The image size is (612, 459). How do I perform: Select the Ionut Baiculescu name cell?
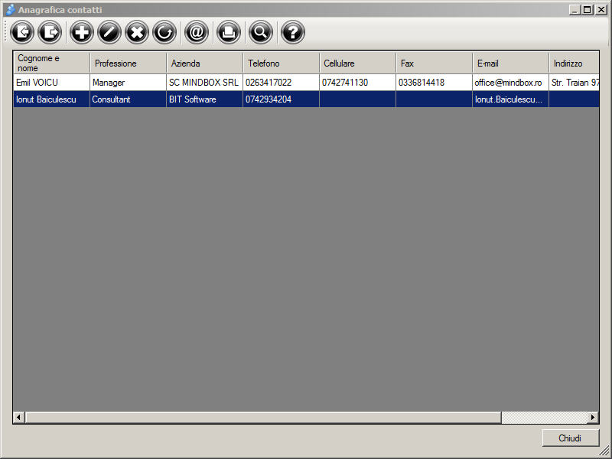(x=51, y=99)
